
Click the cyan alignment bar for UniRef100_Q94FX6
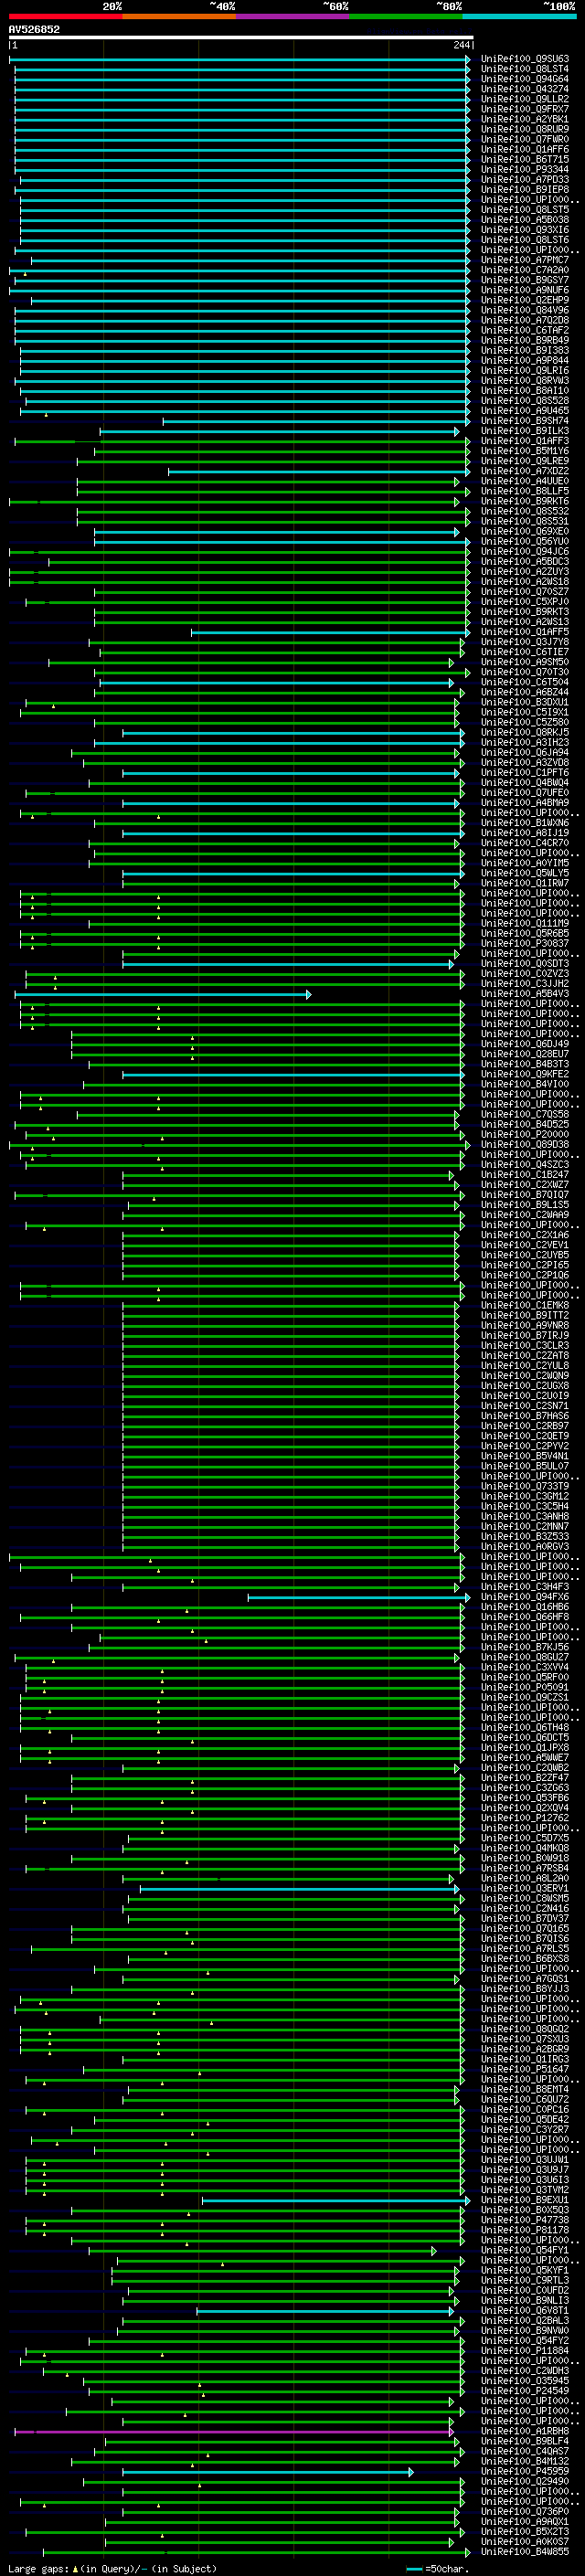[359, 1597]
